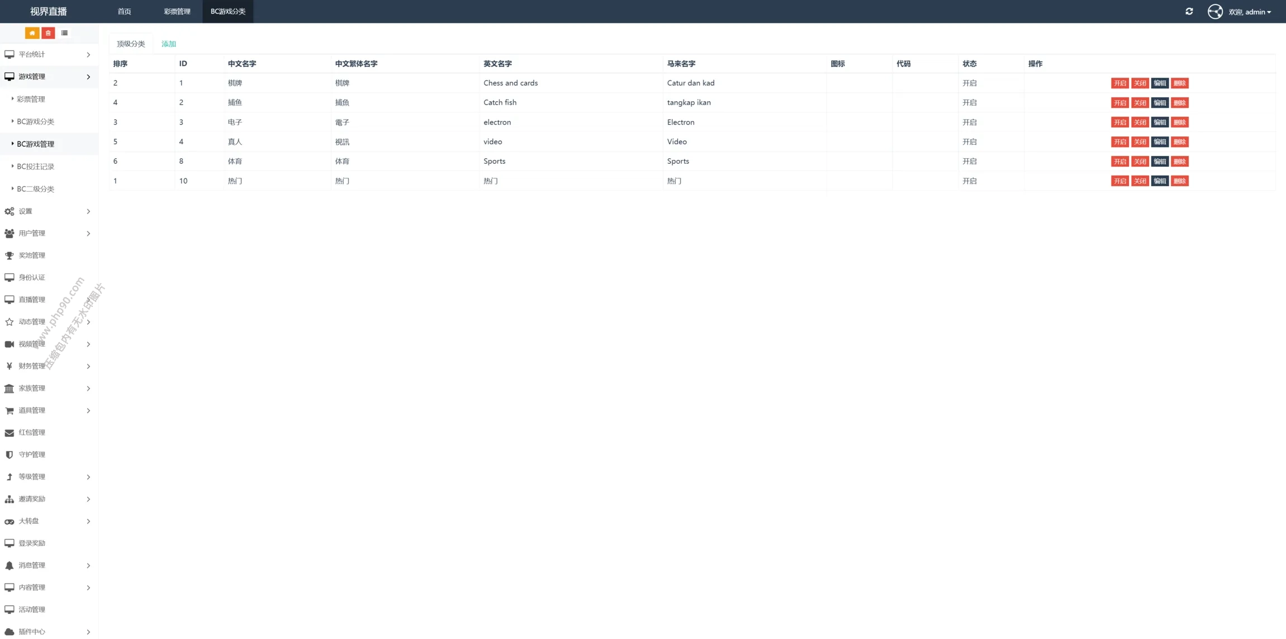Click the orange home icon in sidebar
This screenshot has width=1286, height=639.
32,33
